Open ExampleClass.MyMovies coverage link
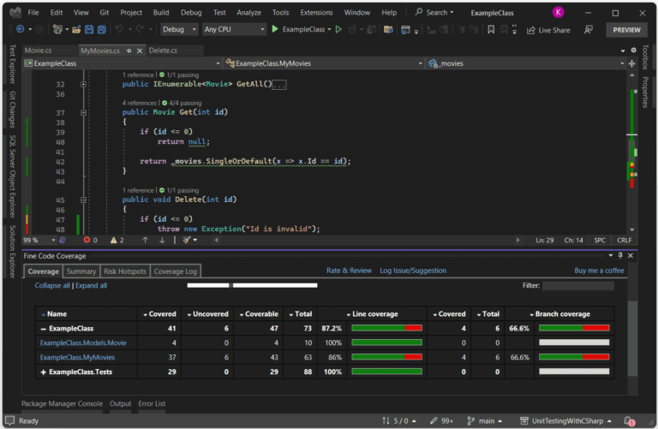This screenshot has width=658, height=429. click(x=77, y=357)
